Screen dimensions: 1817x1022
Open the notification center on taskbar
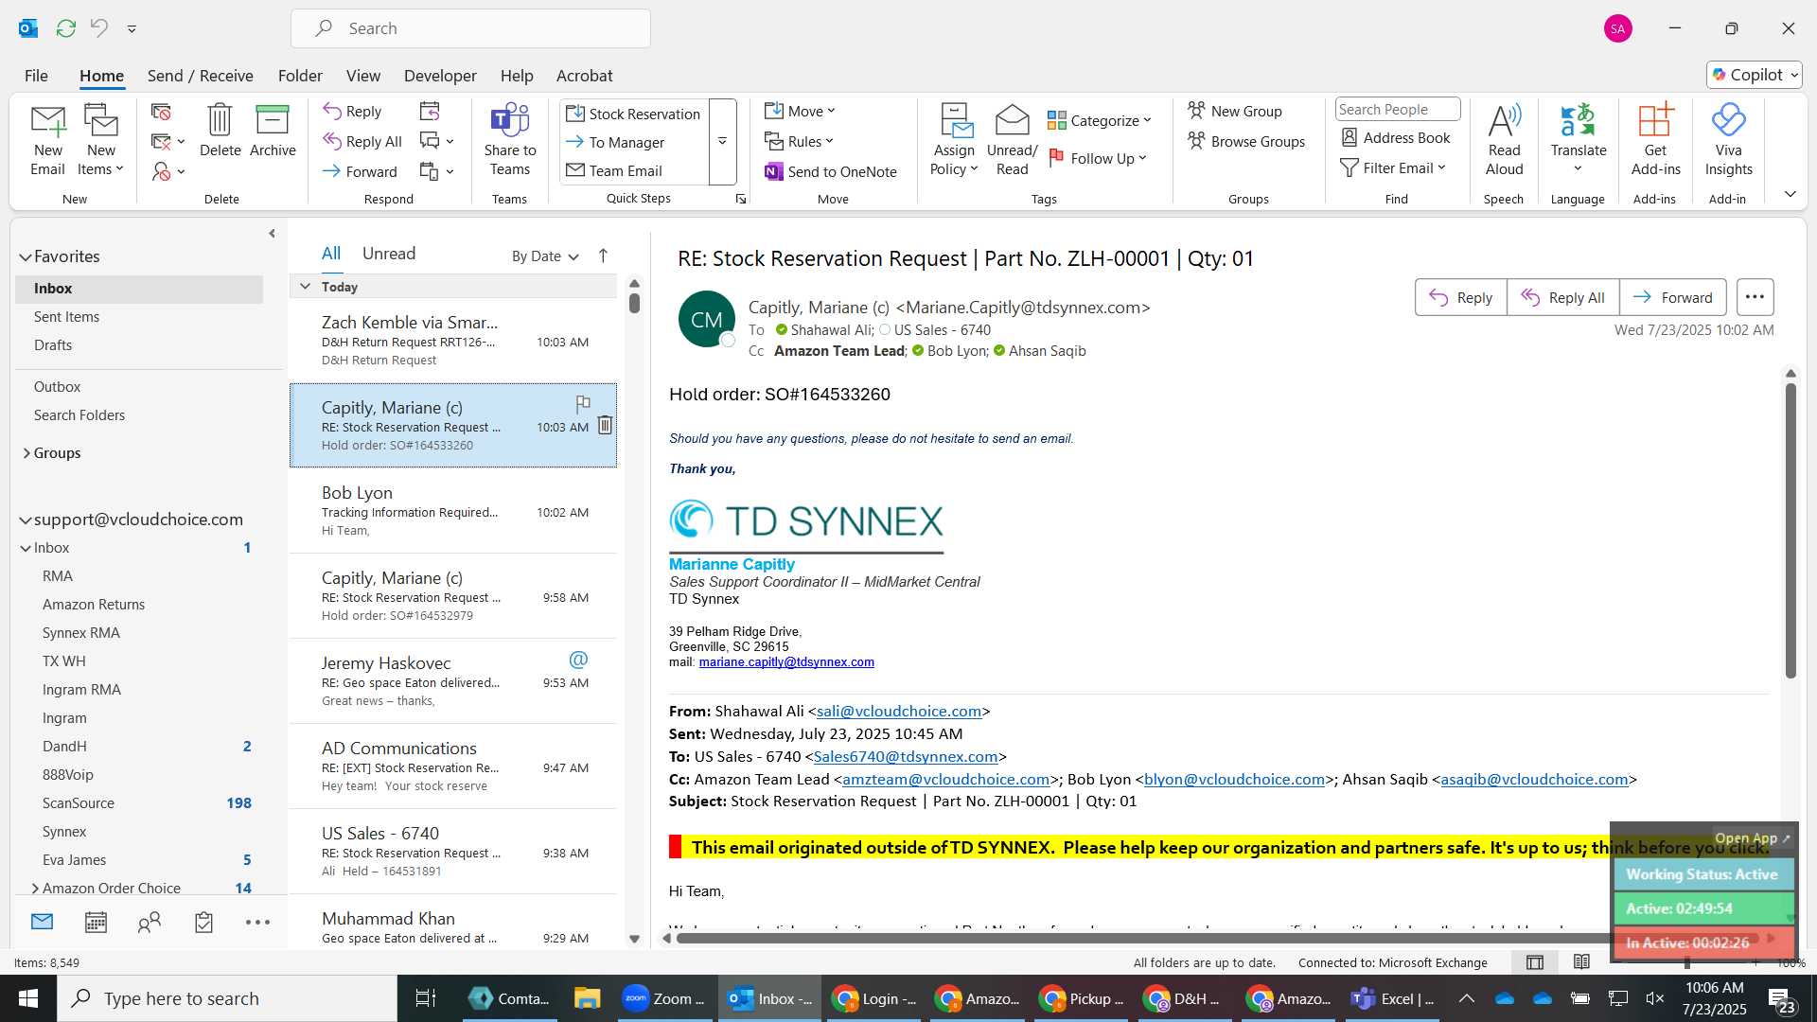point(1781,999)
